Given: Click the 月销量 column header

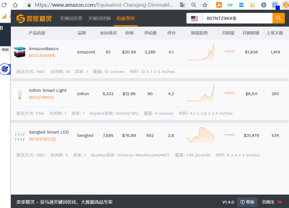Looking at the screenshot, I should click(228, 33).
